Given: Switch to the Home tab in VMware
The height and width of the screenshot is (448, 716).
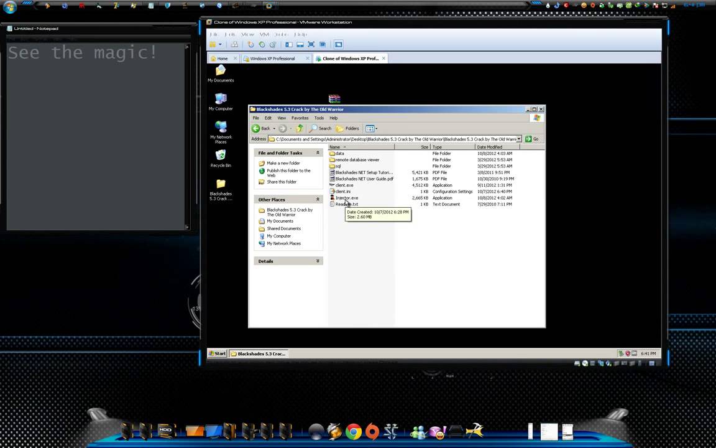Looking at the screenshot, I should 223,58.
